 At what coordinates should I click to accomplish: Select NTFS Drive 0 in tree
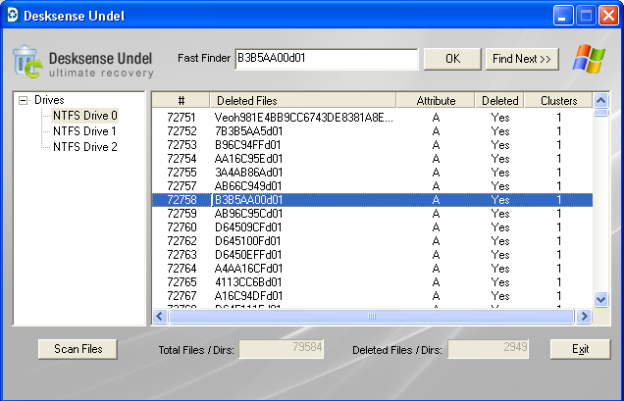point(85,116)
